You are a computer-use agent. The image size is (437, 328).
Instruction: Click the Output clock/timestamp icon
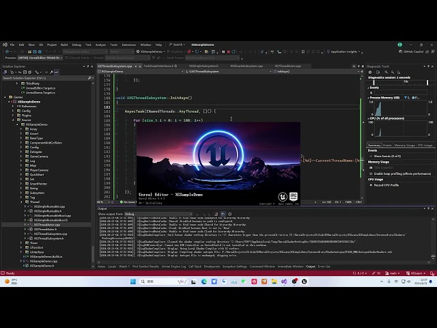click(230, 214)
